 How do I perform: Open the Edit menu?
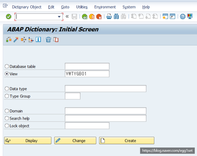tap(51, 7)
